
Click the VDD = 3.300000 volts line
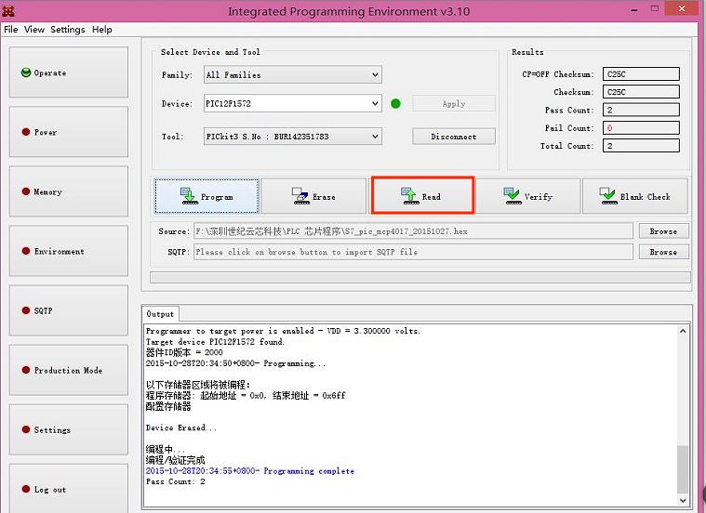[283, 331]
